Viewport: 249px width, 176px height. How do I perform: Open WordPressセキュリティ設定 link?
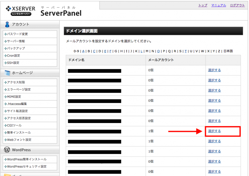27,167
